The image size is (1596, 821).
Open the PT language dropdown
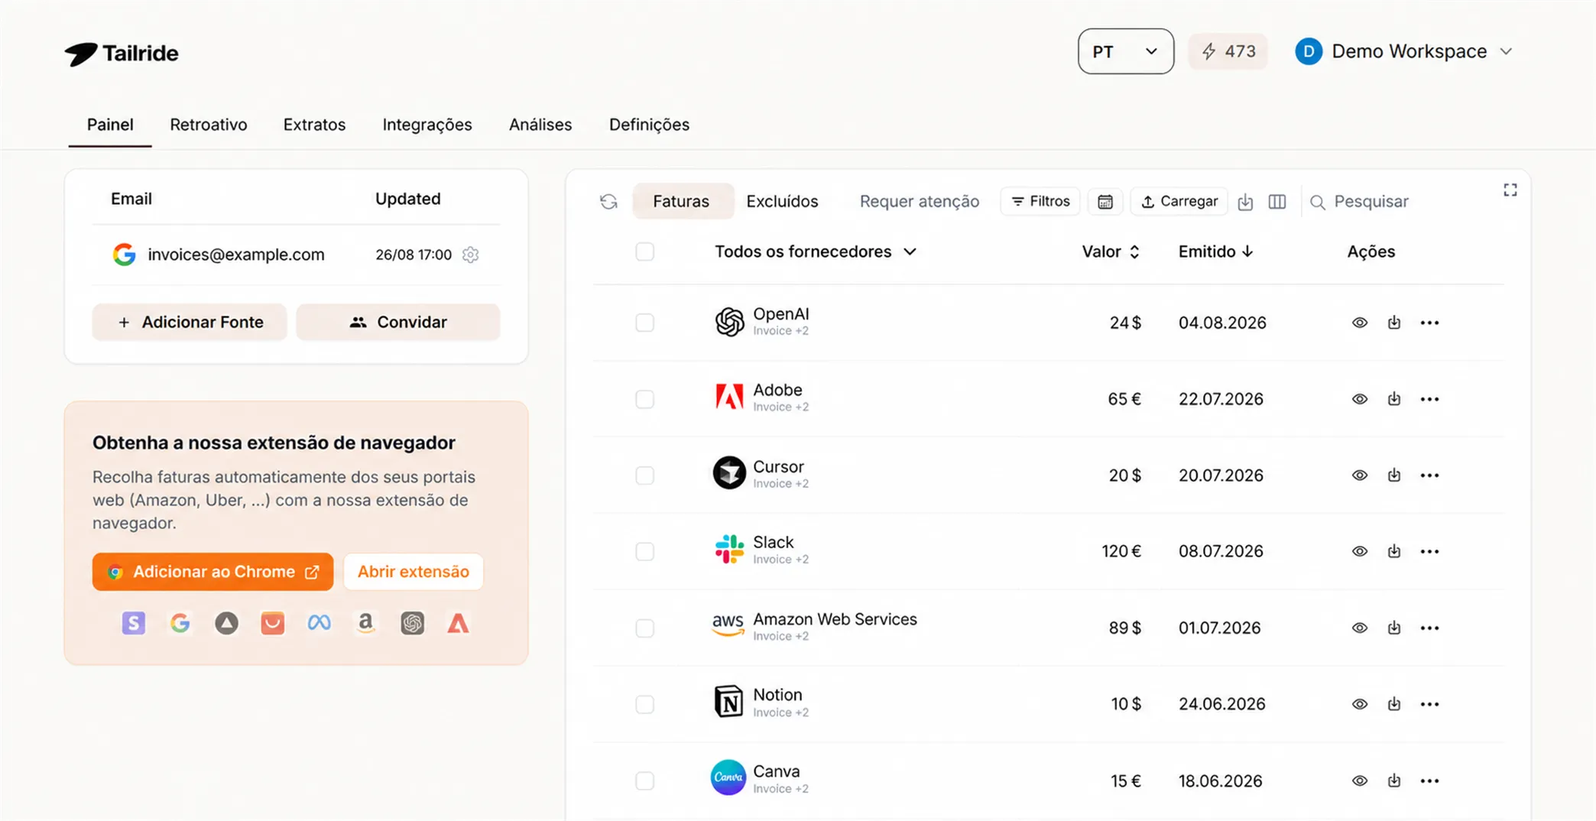(1126, 51)
